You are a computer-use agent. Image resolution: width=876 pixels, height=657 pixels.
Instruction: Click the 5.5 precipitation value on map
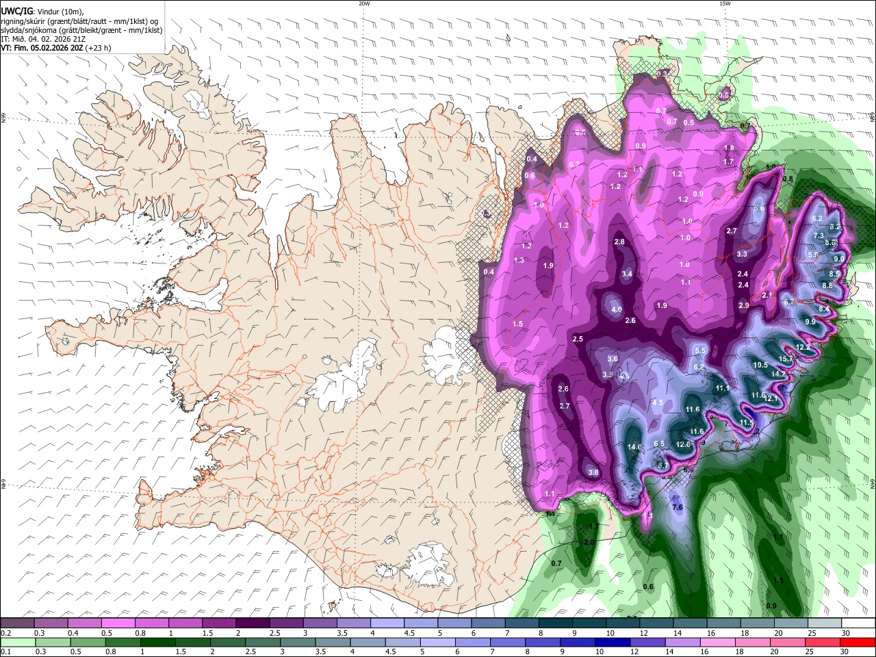[x=700, y=350]
